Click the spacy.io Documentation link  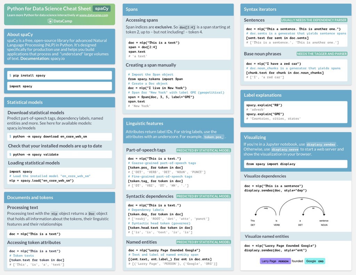tap(57, 59)
